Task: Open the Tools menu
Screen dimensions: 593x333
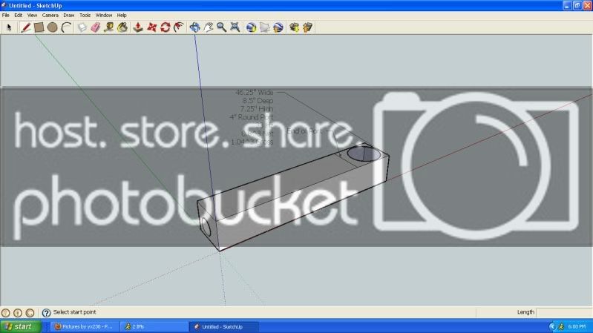Action: coord(85,15)
